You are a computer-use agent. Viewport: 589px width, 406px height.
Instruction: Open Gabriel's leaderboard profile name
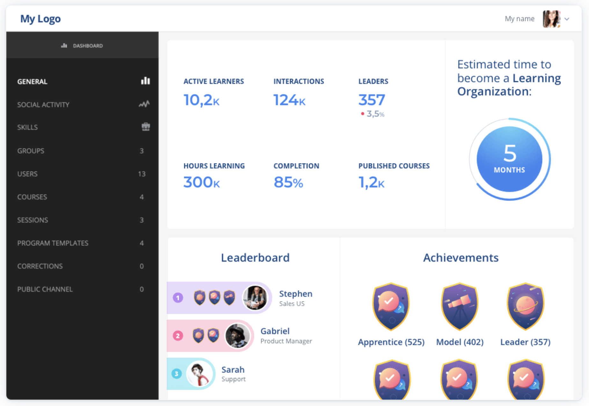[275, 331]
